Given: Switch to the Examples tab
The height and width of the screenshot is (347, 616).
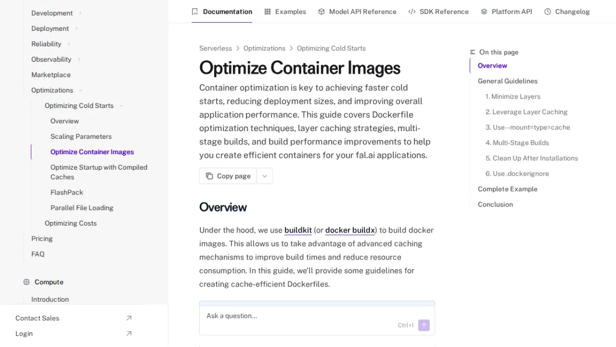Looking at the screenshot, I should tap(285, 11).
